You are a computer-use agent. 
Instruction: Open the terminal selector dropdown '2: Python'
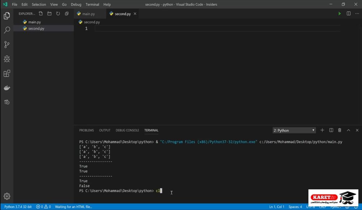294,131
